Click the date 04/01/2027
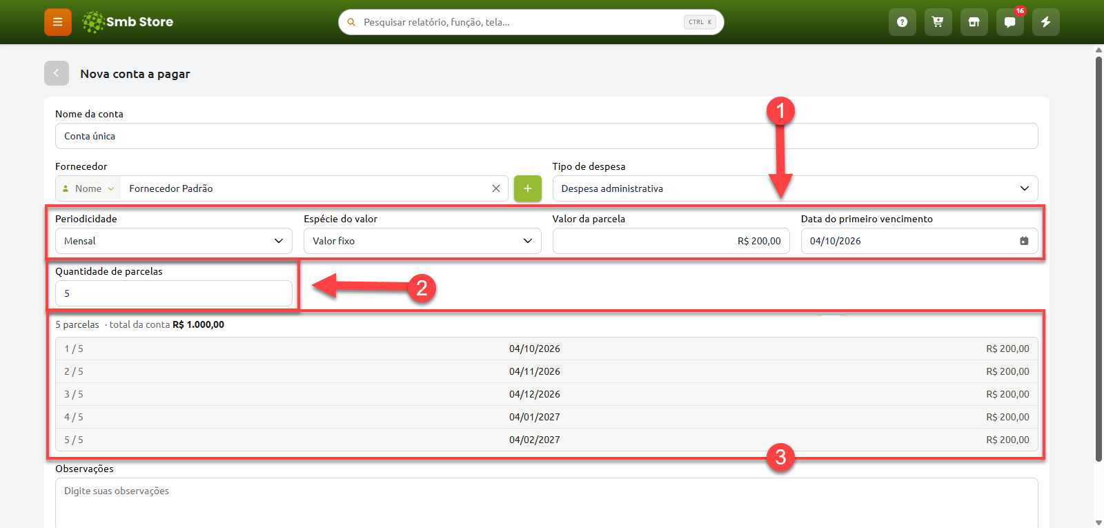 tap(535, 417)
